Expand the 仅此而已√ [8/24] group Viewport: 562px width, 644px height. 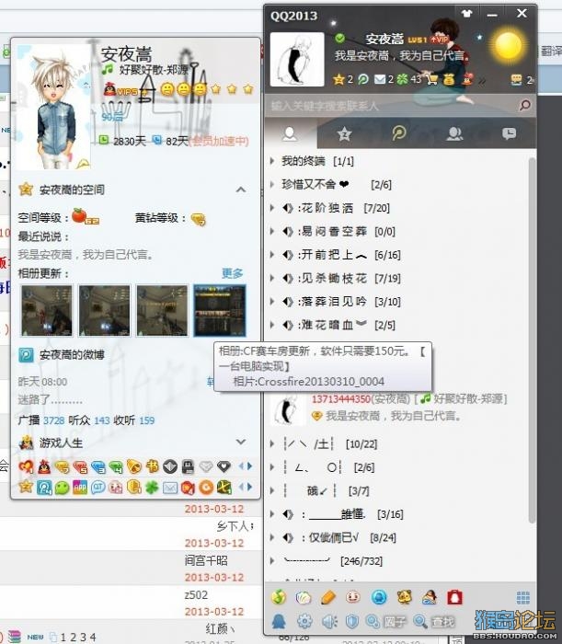[x=271, y=537]
